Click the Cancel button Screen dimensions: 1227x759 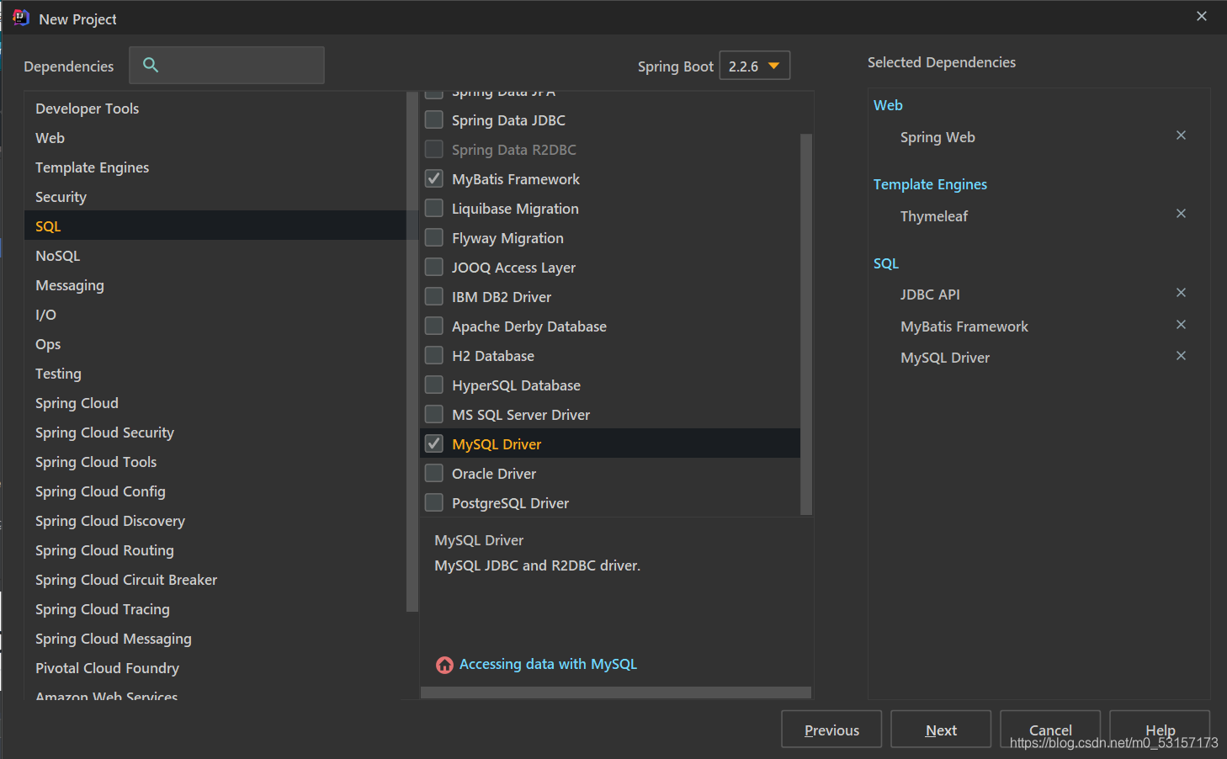tap(1050, 730)
